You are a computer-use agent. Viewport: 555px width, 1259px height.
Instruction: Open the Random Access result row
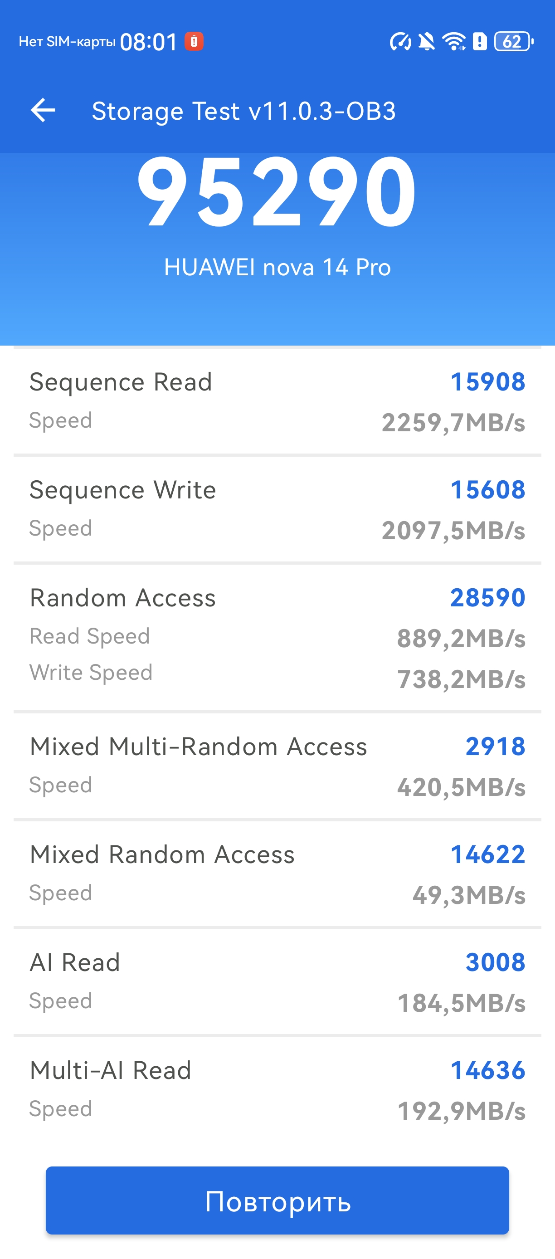pos(277,637)
